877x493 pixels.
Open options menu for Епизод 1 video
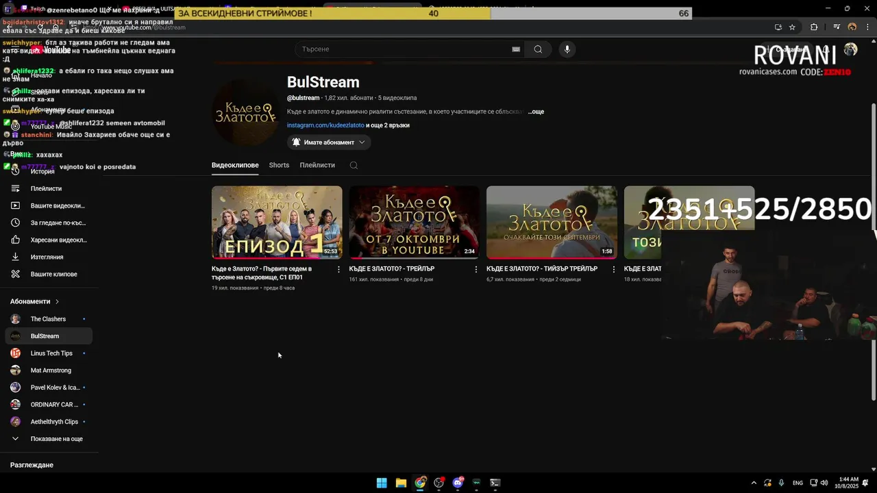click(x=338, y=269)
